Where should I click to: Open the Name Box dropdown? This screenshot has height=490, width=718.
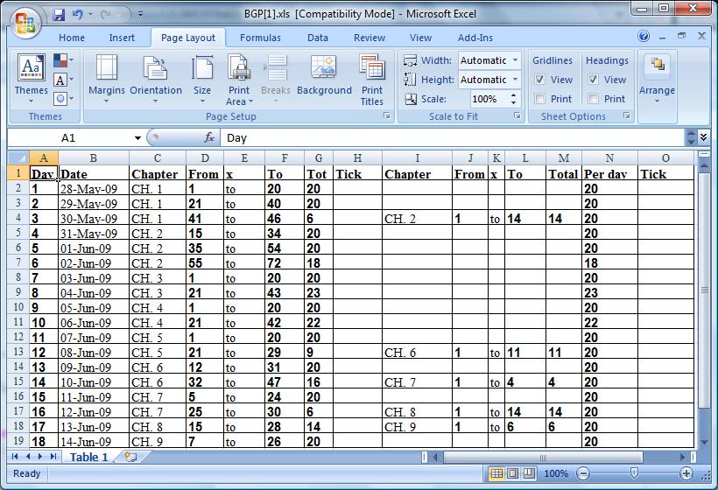click(137, 137)
